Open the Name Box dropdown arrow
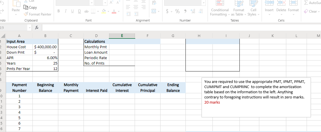The height and width of the screenshot is (132, 321). pyautogui.click(x=30, y=28)
